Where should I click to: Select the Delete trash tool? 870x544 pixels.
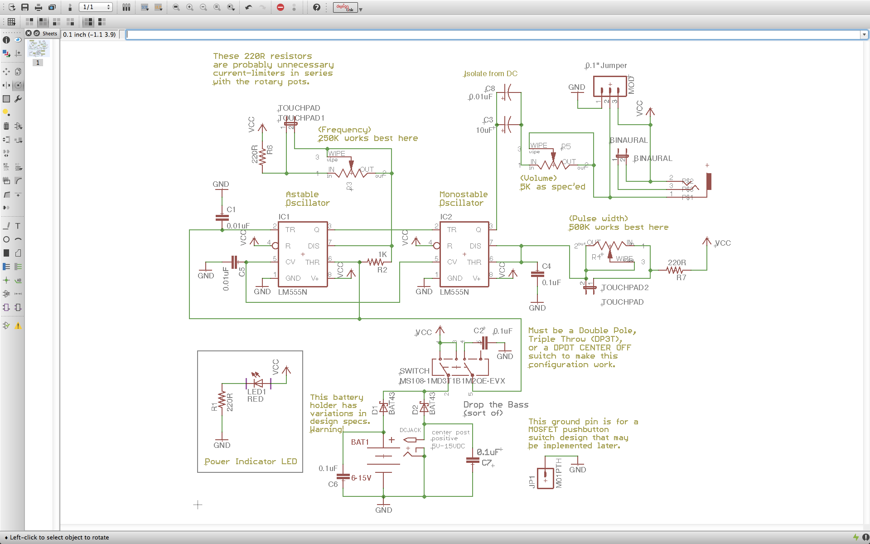[6, 126]
